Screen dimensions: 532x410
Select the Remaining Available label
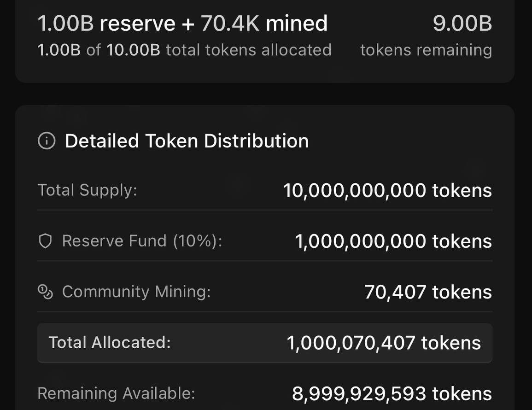(117, 393)
